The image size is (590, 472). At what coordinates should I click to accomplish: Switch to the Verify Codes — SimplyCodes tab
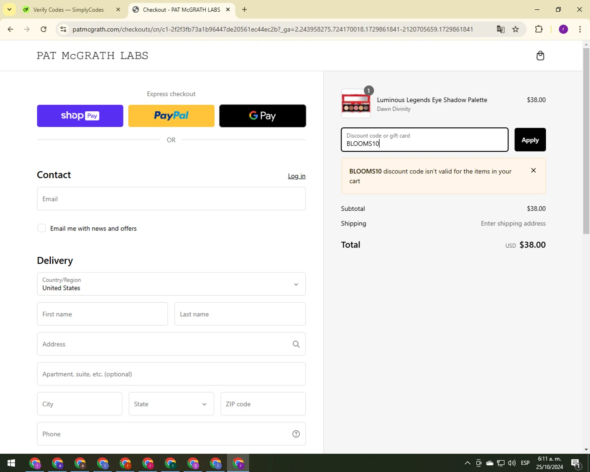click(x=68, y=9)
